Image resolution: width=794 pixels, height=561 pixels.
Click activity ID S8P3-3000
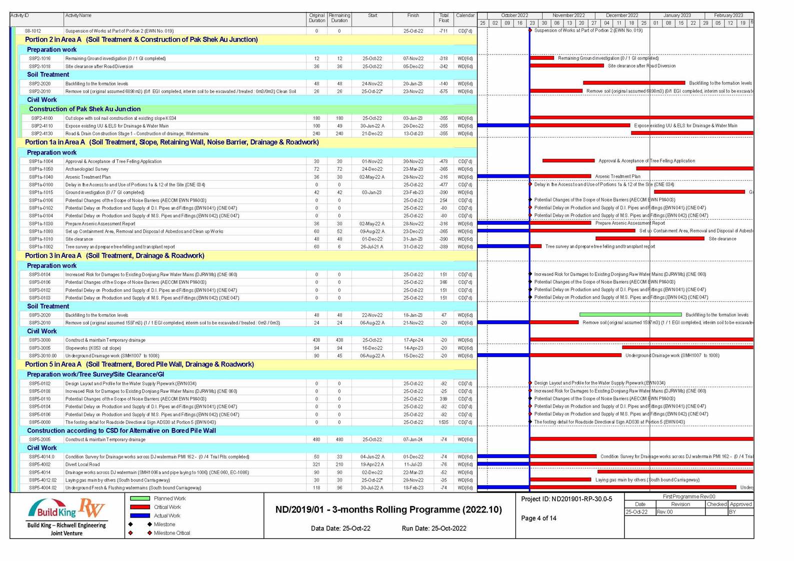click(x=40, y=340)
